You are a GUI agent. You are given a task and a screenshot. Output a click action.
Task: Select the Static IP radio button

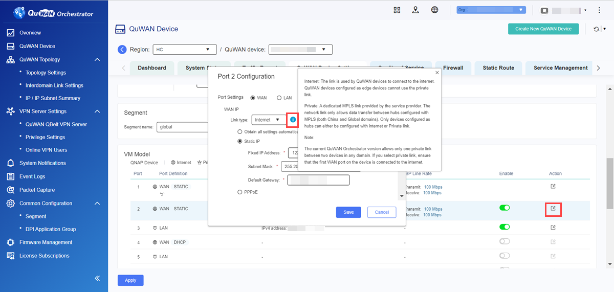click(x=240, y=141)
